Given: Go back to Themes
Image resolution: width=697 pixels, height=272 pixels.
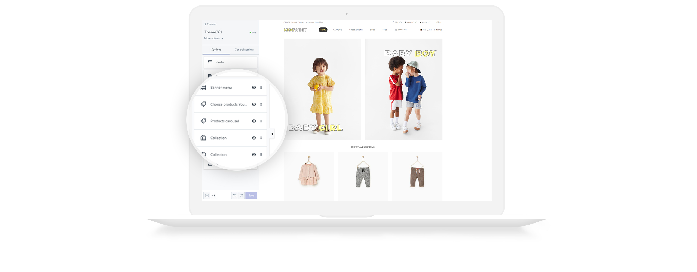Looking at the screenshot, I should [210, 24].
